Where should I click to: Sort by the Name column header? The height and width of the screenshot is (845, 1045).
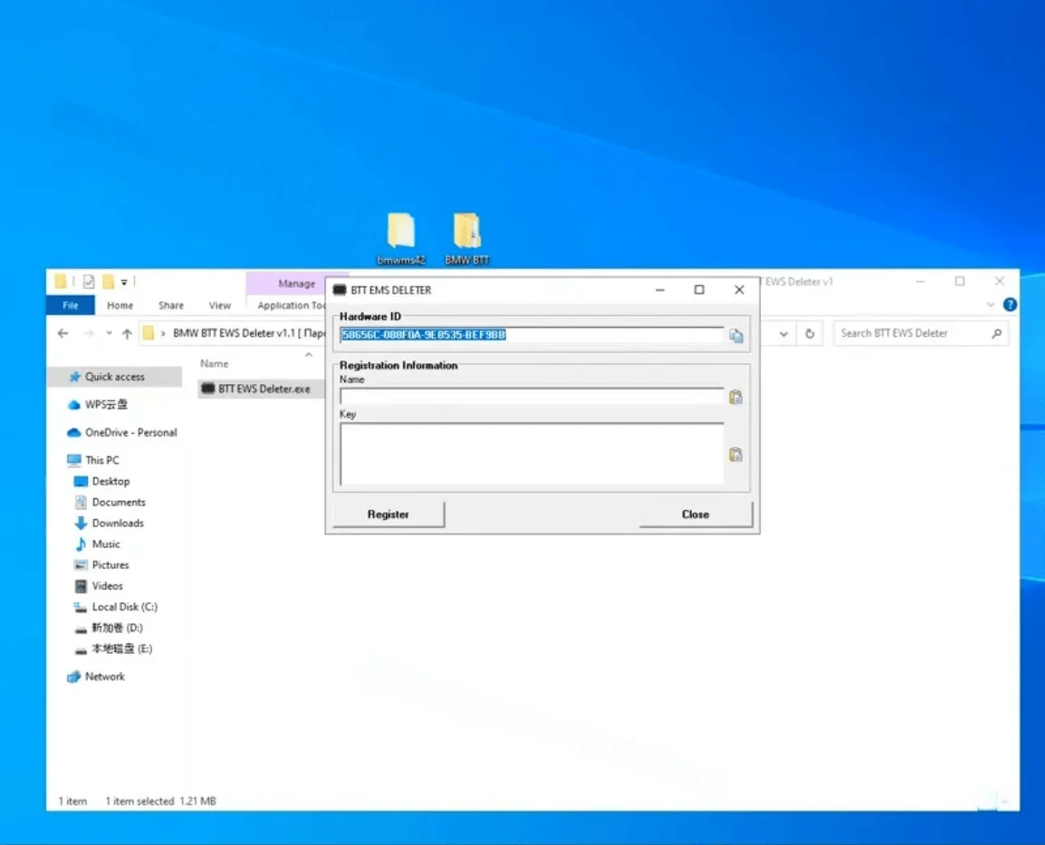point(214,363)
